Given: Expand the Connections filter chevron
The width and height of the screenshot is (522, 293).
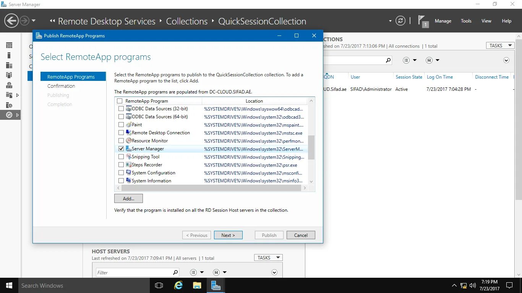Looking at the screenshot, I should tap(506, 60).
